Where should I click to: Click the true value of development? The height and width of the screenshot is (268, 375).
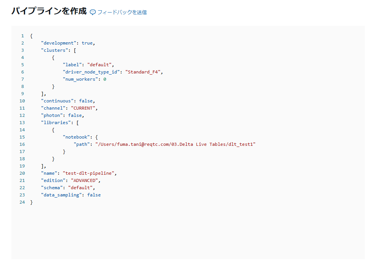point(87,43)
